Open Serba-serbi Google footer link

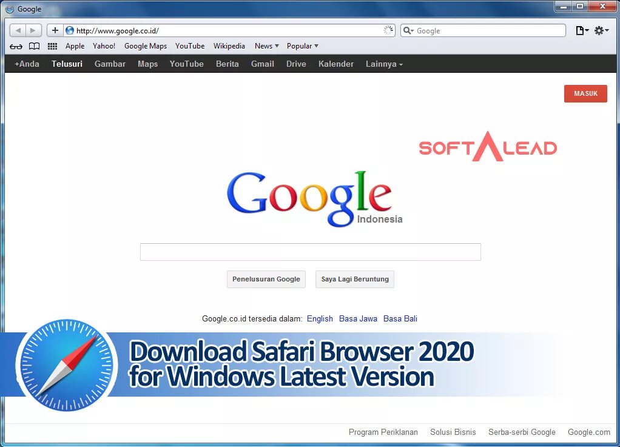point(522,432)
